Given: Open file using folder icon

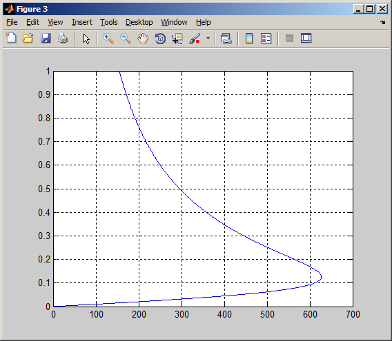Looking at the screenshot, I should coord(28,39).
